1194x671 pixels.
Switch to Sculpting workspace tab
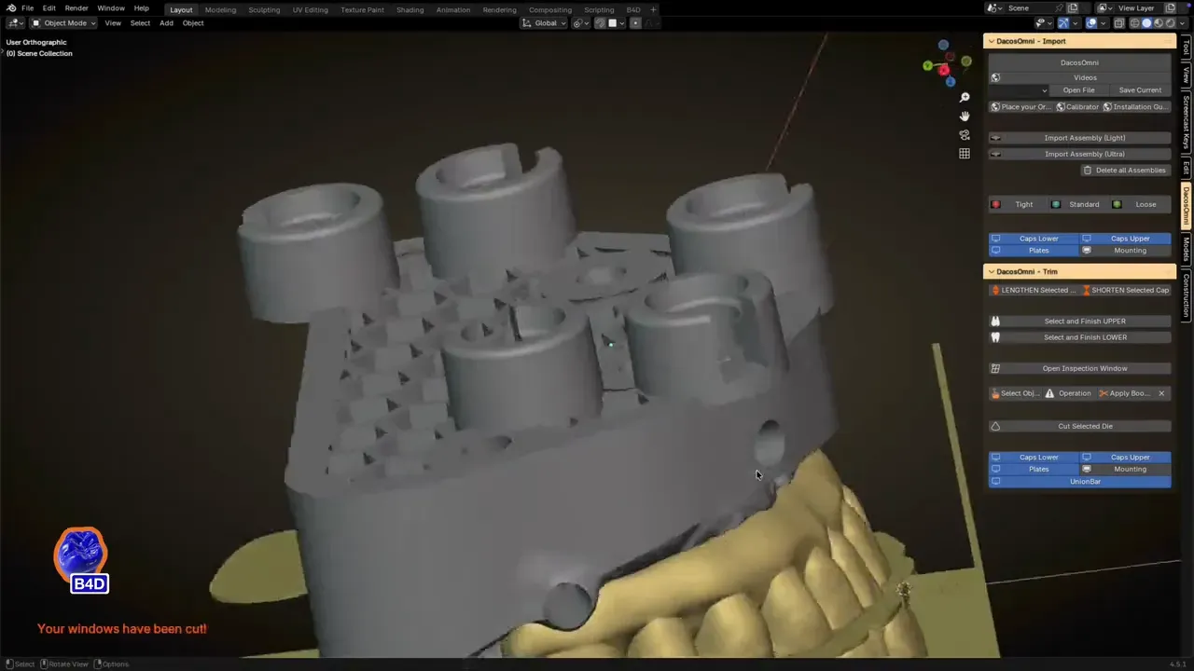click(264, 9)
